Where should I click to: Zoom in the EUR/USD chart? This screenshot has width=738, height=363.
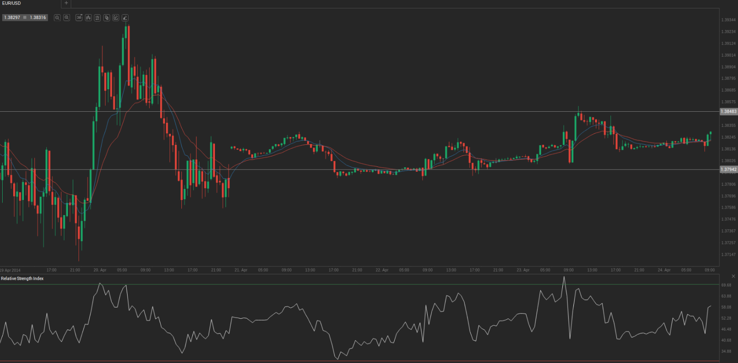67,18
